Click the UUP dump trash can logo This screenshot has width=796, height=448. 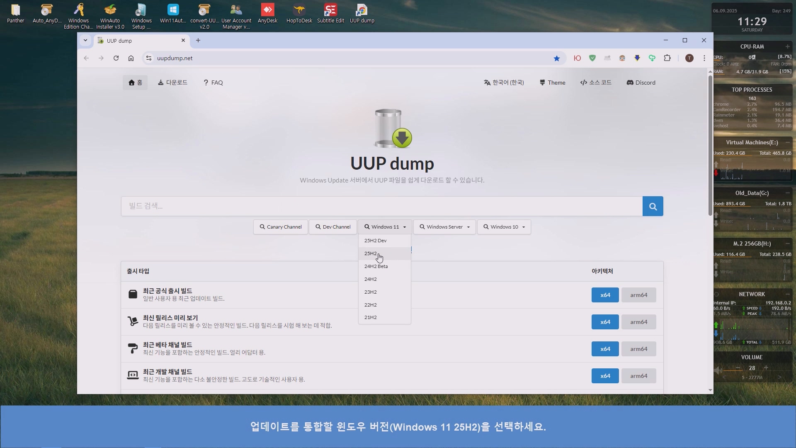392,128
